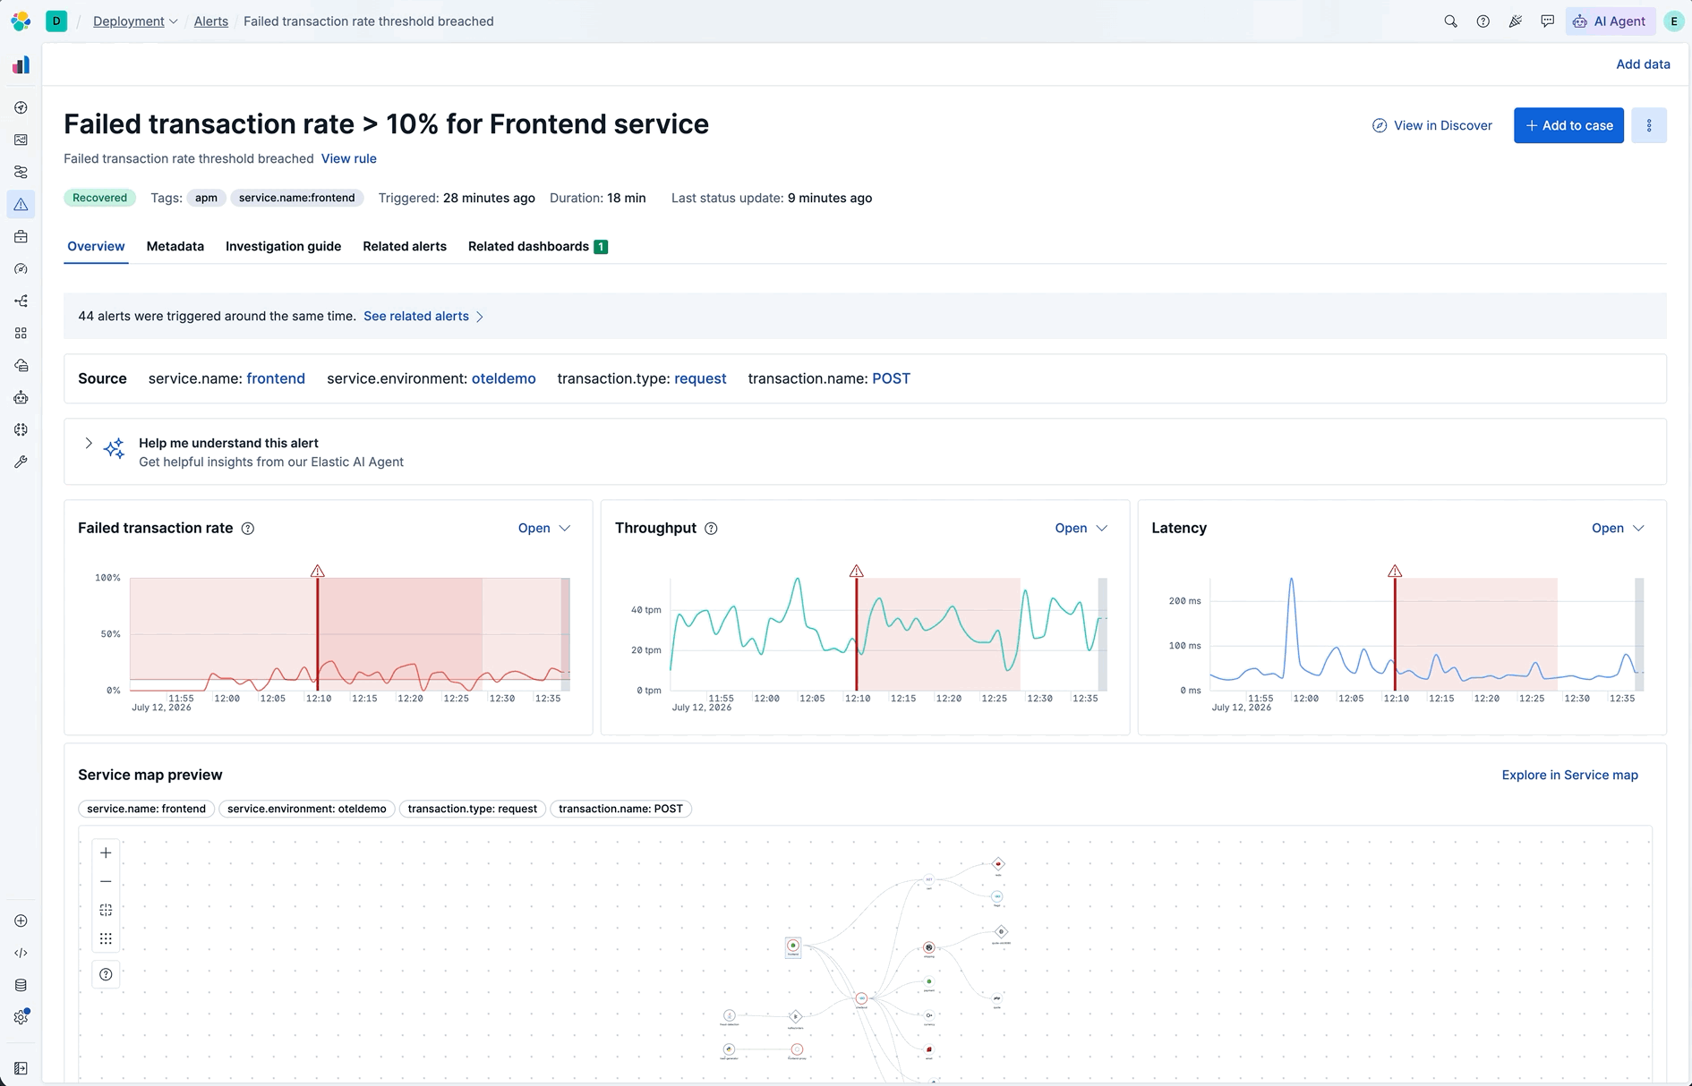
Task: Click the frontend node in service map
Action: [x=793, y=946]
